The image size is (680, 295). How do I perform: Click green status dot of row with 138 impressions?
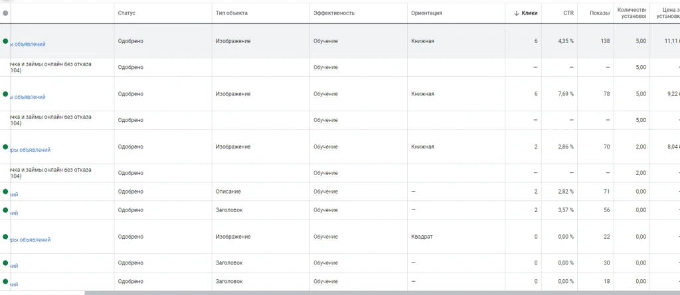(x=5, y=41)
